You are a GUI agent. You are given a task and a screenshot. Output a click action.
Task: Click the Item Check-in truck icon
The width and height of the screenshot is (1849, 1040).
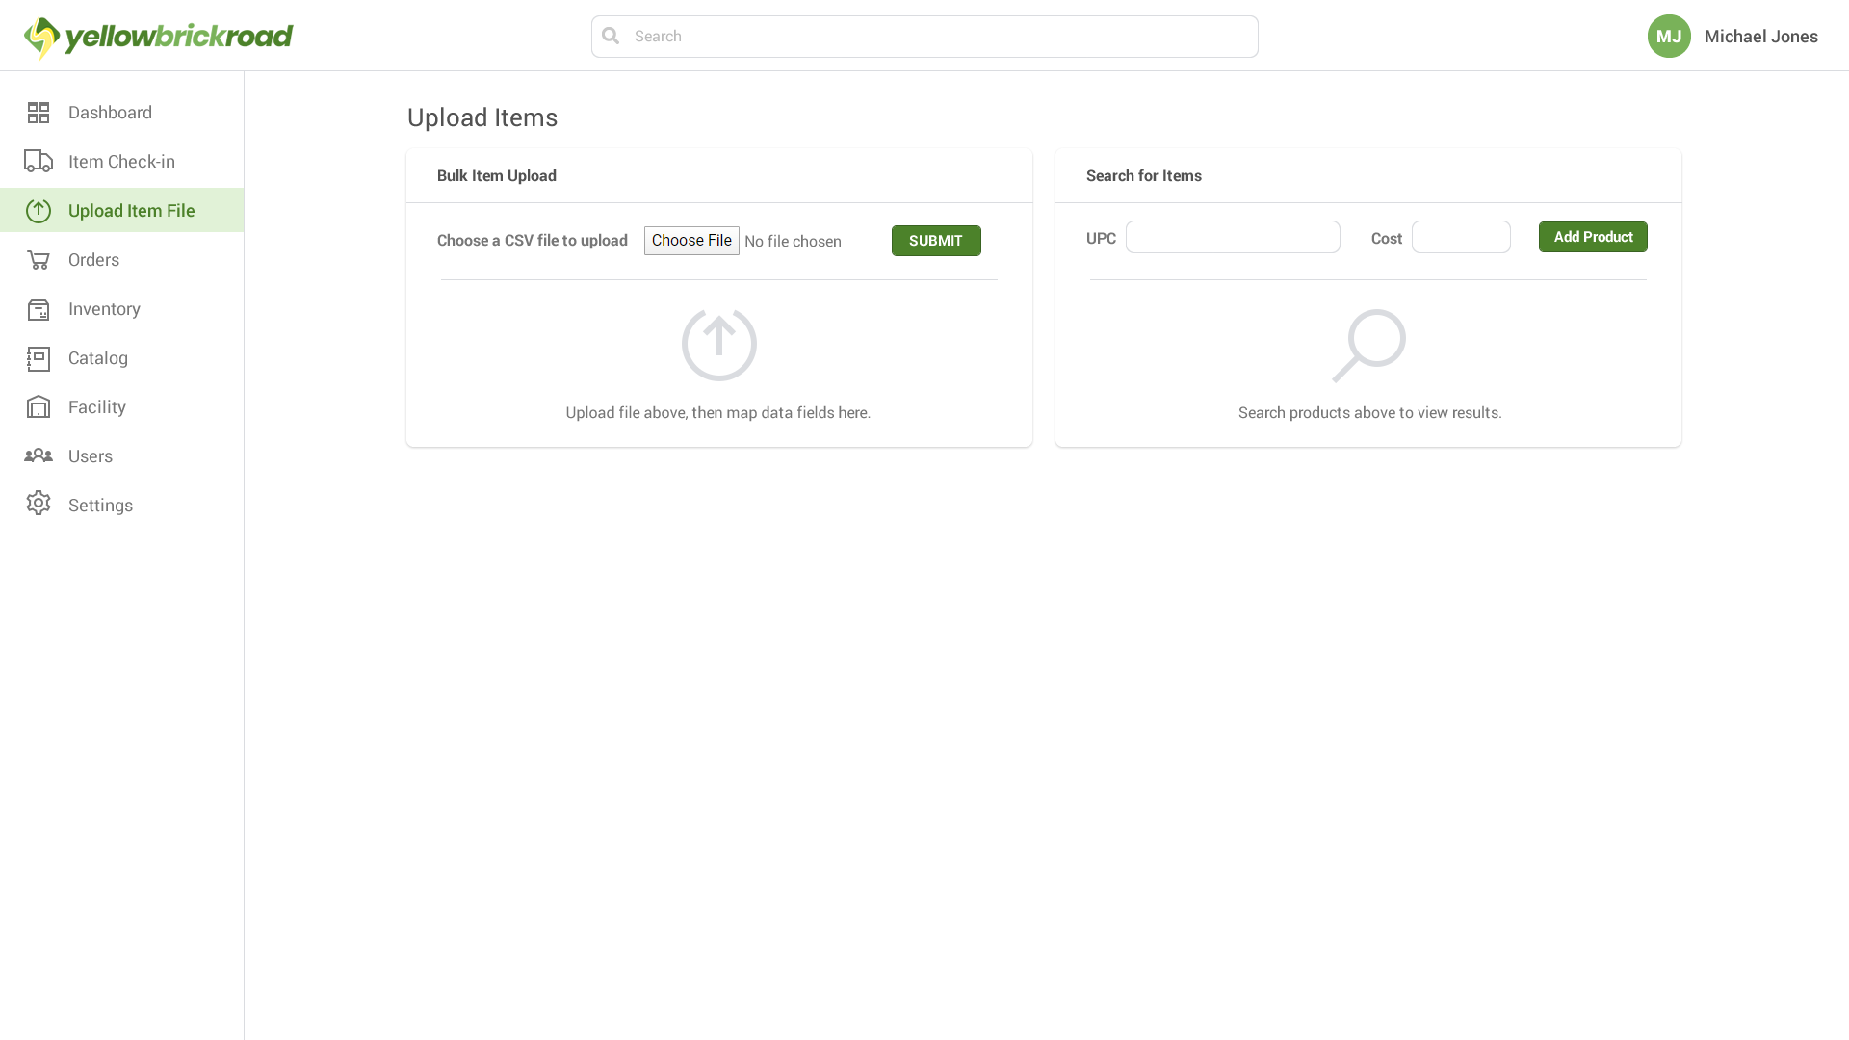click(x=39, y=162)
